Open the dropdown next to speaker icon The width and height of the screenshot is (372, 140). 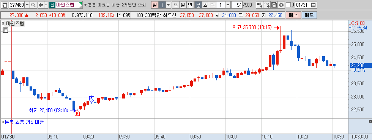46,5
